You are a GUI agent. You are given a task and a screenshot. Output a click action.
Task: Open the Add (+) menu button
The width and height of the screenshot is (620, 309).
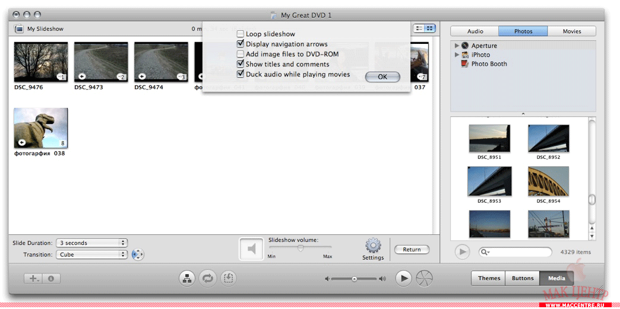point(33,279)
